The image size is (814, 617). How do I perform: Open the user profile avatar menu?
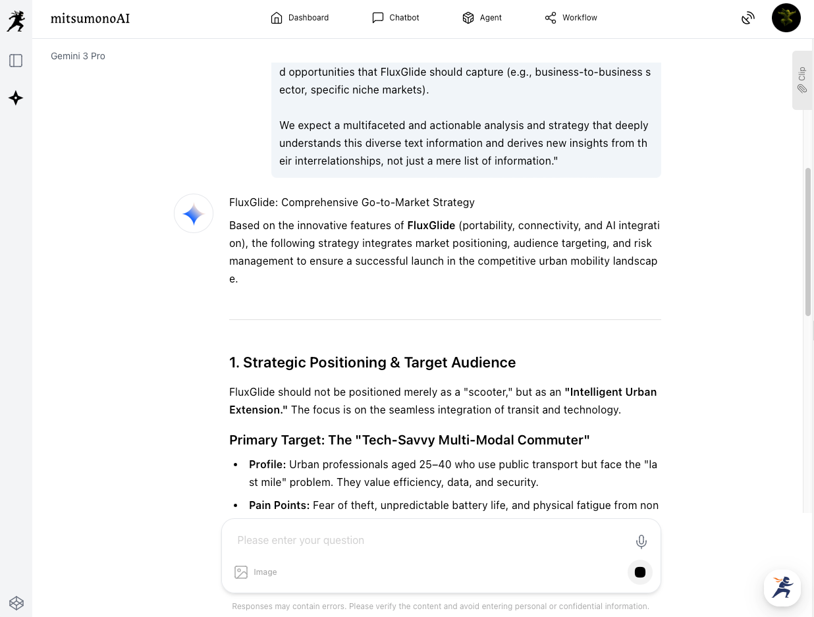[x=786, y=18]
